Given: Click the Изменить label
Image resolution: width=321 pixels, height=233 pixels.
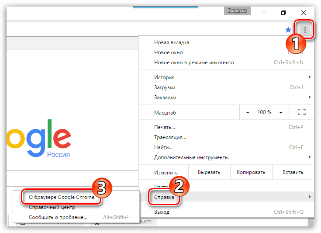Looking at the screenshot, I should click(x=166, y=173).
